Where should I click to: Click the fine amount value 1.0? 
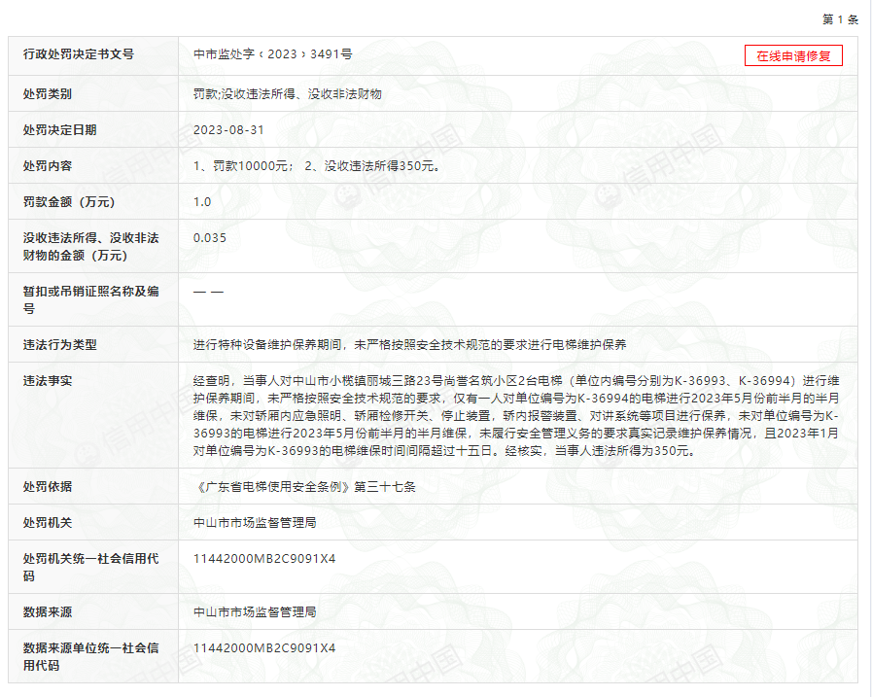pyautogui.click(x=202, y=201)
